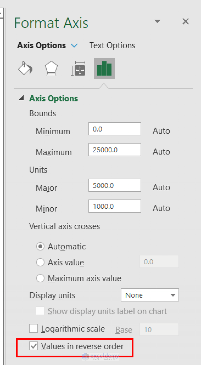
Task: Click the Maximum bounds input field
Action: tap(115, 150)
